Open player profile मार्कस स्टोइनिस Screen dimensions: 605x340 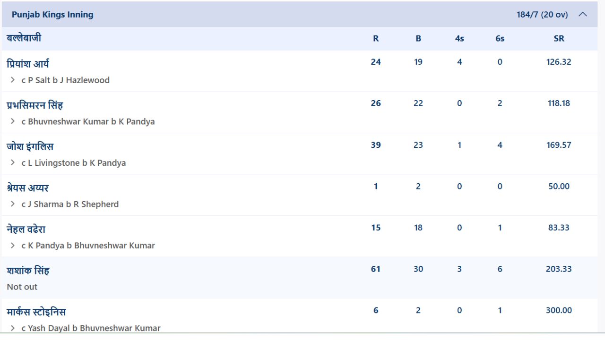[36, 312]
